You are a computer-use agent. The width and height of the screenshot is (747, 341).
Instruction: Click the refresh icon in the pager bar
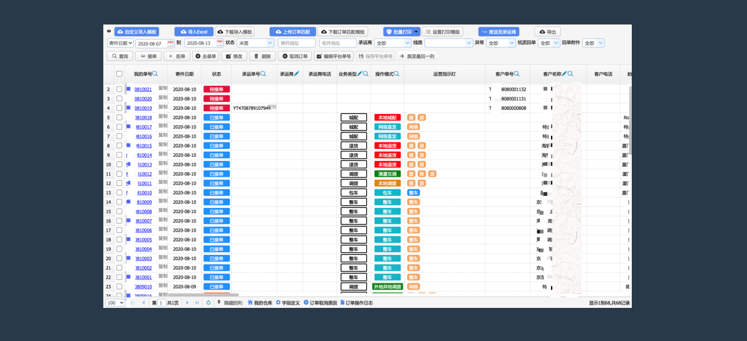208,303
